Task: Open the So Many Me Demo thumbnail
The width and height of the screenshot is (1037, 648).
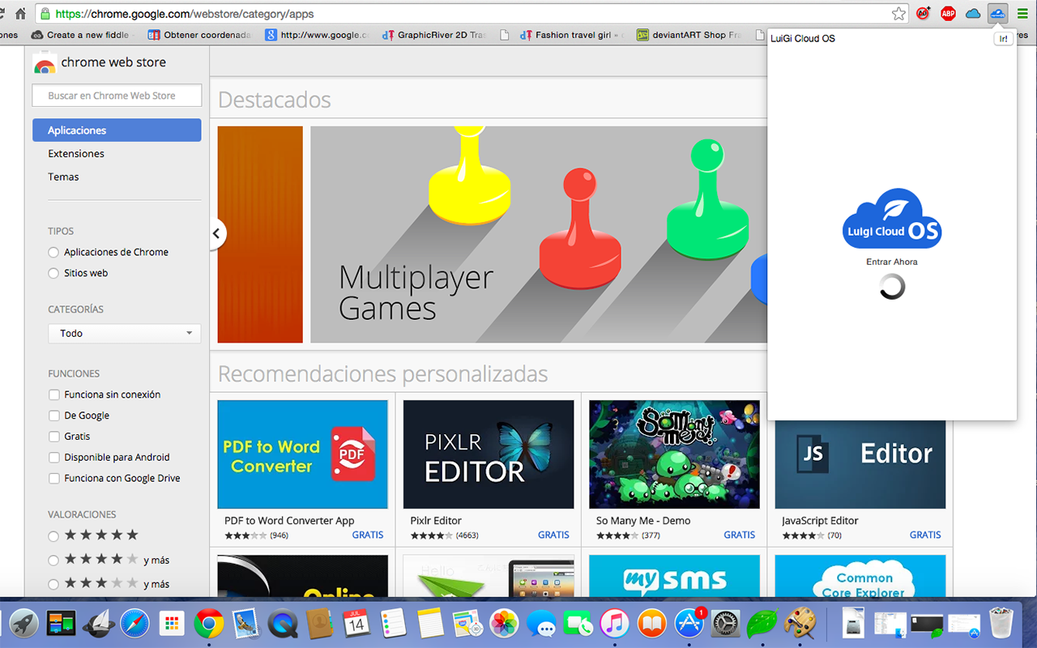Action: tap(674, 454)
